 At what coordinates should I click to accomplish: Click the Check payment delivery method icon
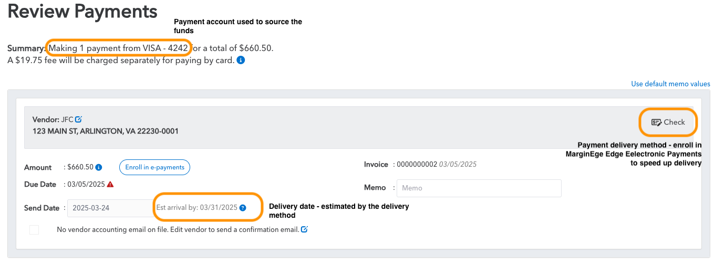point(656,122)
